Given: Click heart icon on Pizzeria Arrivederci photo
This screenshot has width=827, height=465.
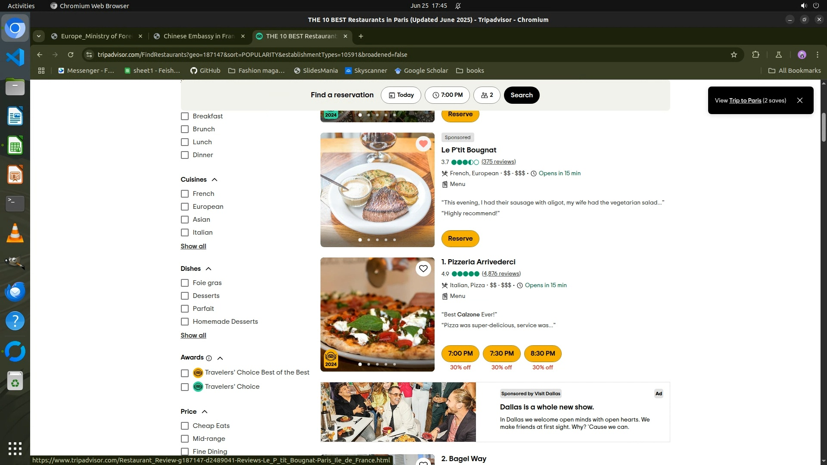Looking at the screenshot, I should [423, 269].
